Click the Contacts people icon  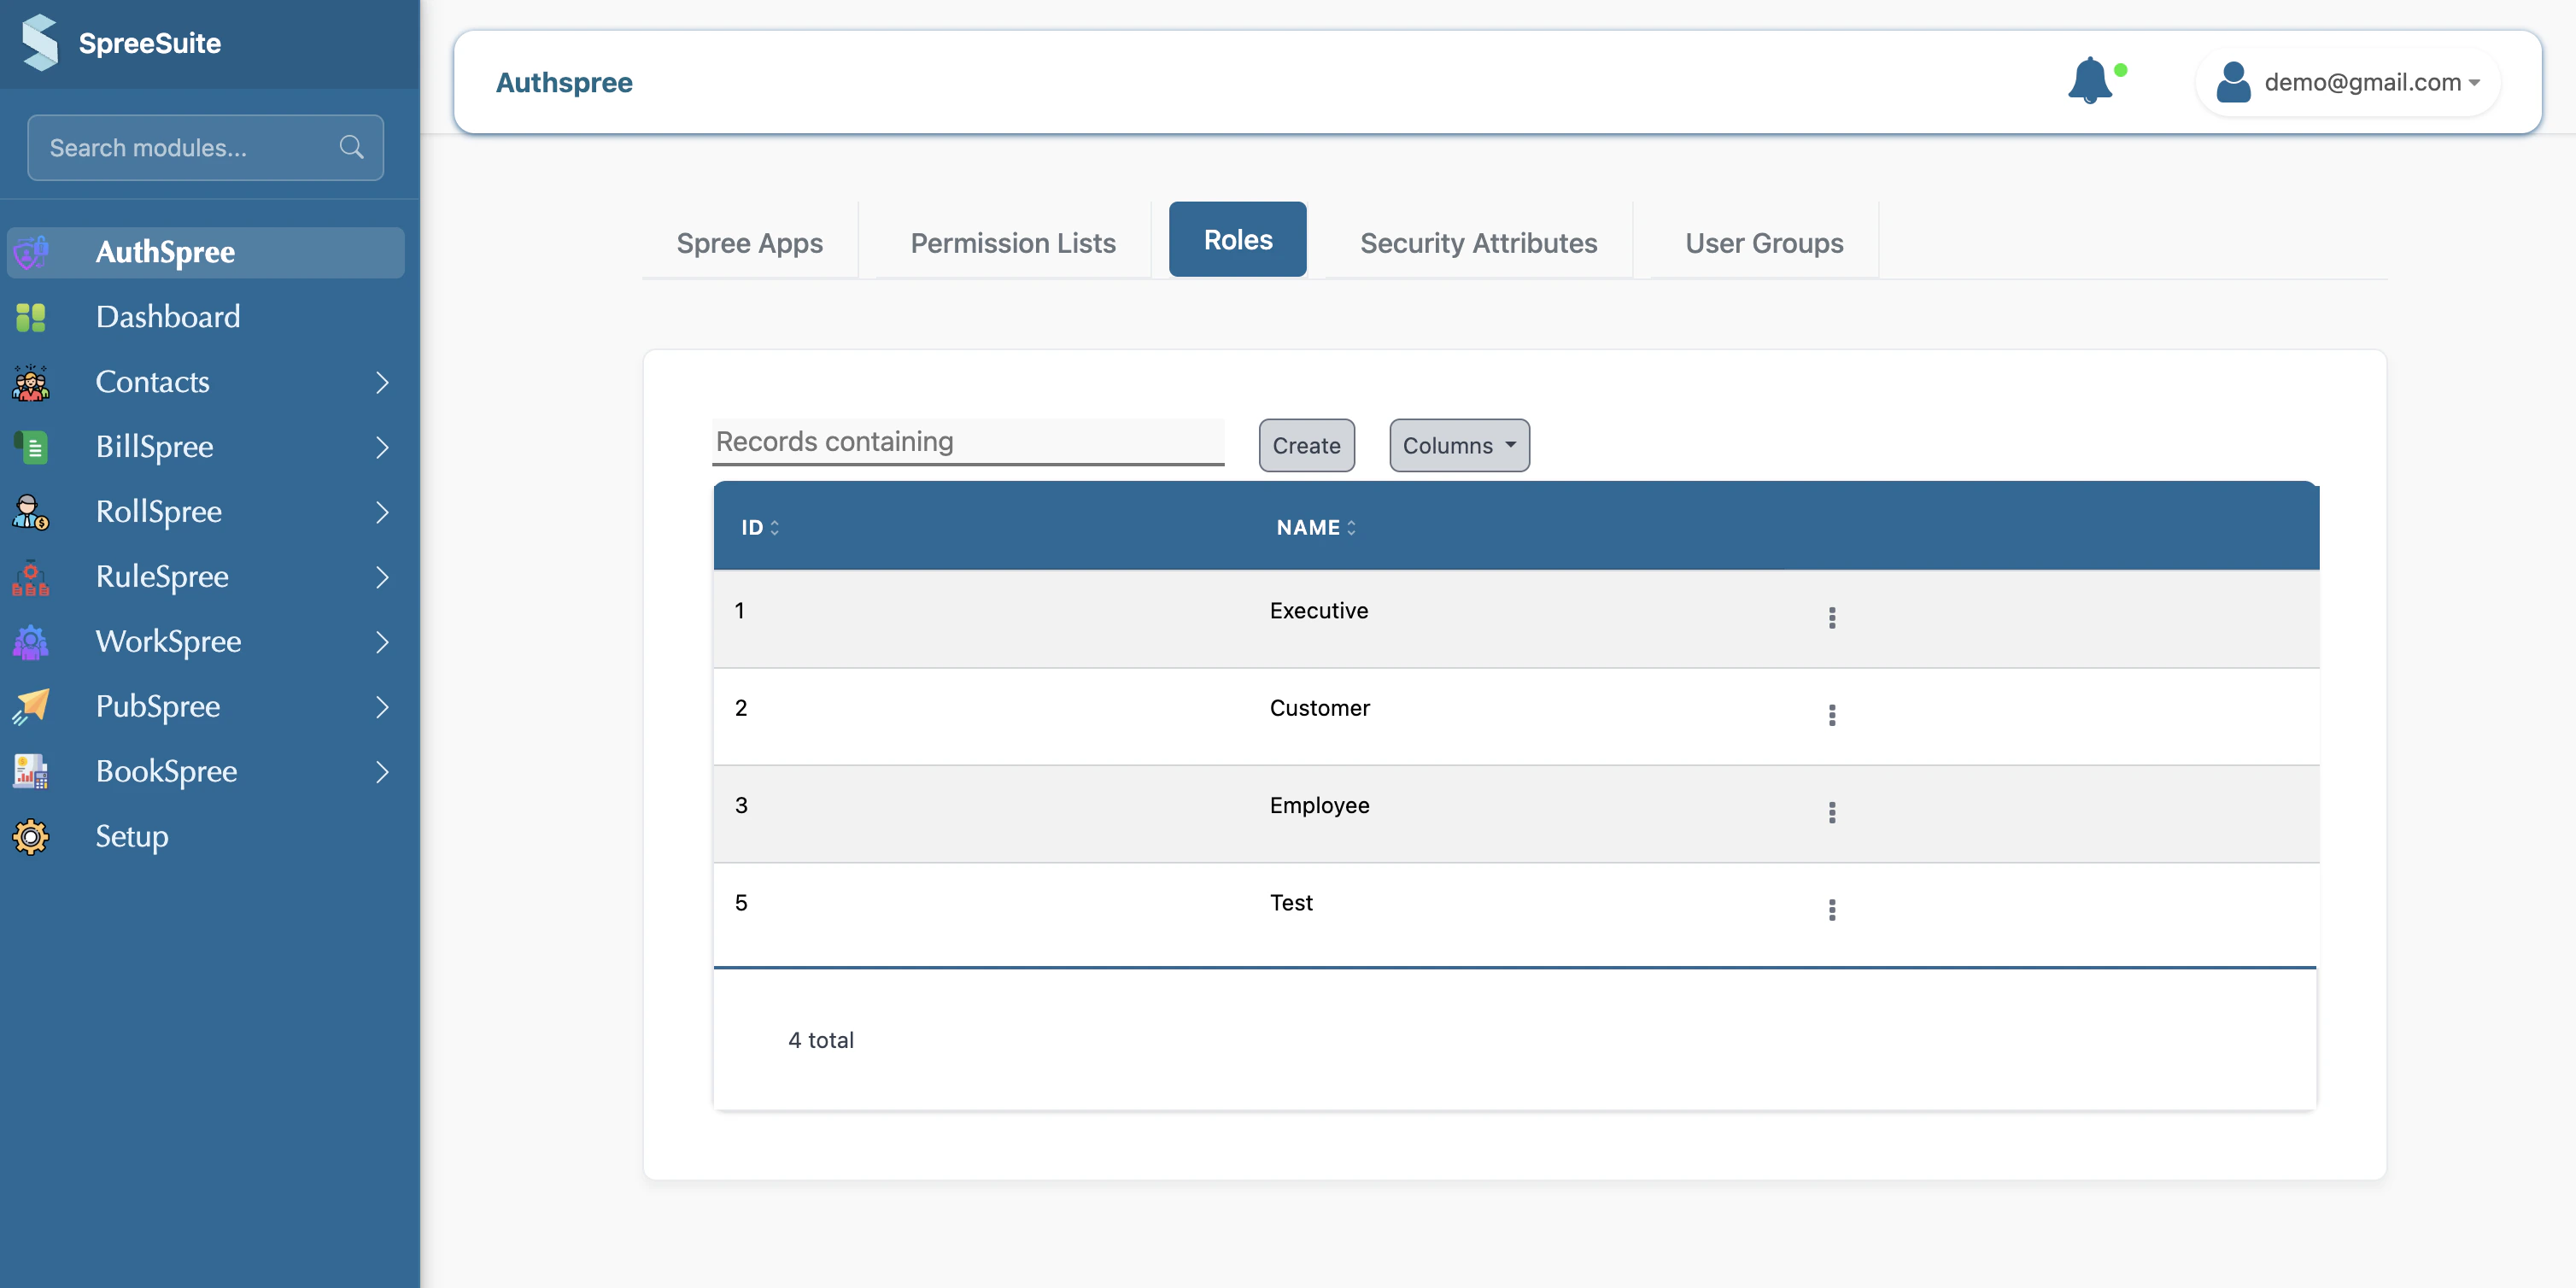pos(31,382)
